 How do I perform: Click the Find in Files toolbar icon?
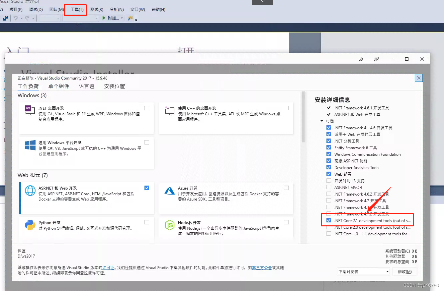(130, 18)
